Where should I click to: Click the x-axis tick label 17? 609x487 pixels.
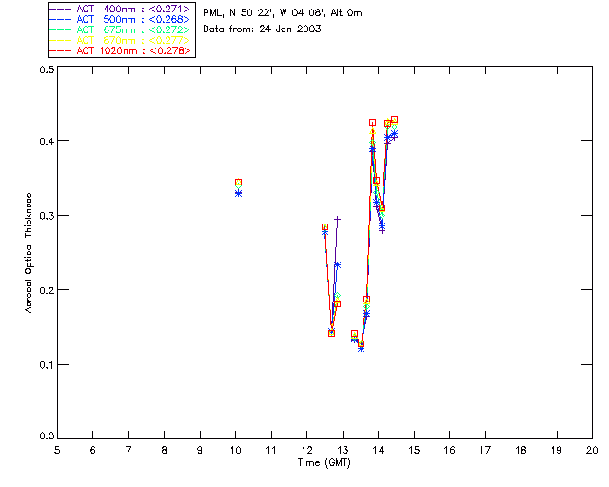pos(485,450)
